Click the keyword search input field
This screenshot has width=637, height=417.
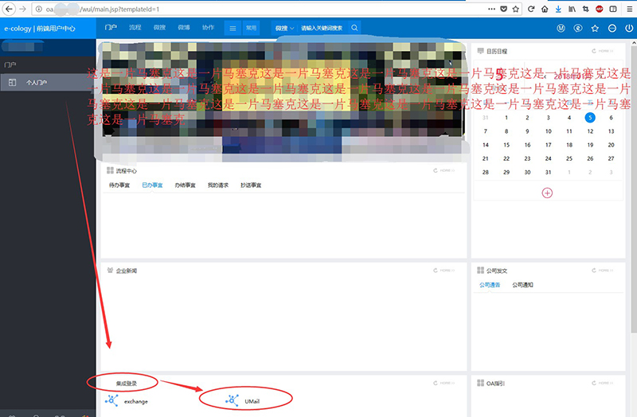click(x=322, y=28)
